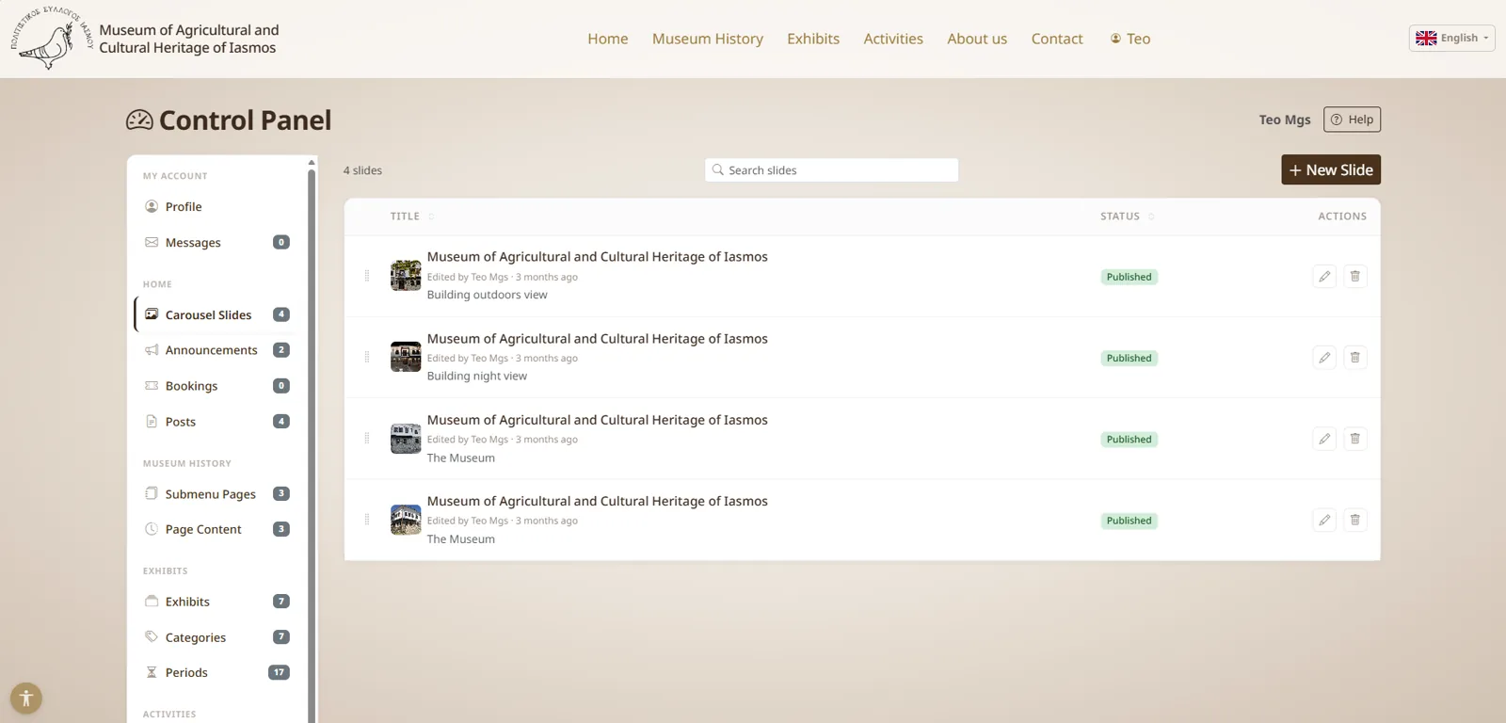Open Announcements in the sidebar
Image resolution: width=1506 pixels, height=723 pixels.
[216, 350]
